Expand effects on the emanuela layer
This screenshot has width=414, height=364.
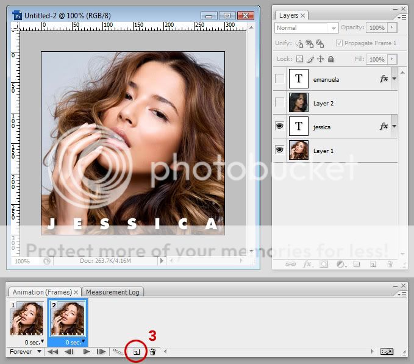[394, 79]
